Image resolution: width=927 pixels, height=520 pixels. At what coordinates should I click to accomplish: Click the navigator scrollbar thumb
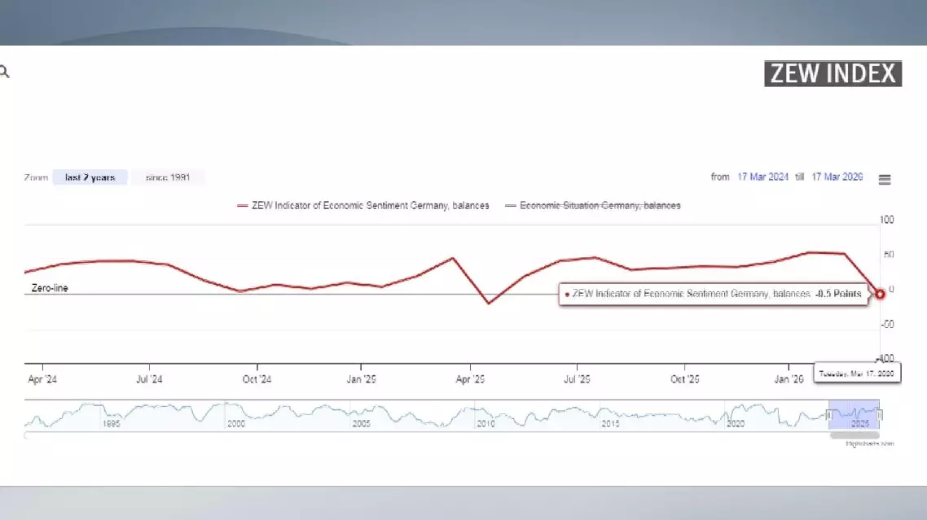(x=855, y=435)
